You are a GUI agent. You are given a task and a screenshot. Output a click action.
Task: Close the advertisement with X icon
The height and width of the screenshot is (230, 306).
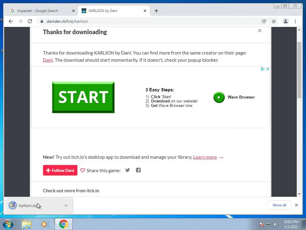click(x=267, y=69)
